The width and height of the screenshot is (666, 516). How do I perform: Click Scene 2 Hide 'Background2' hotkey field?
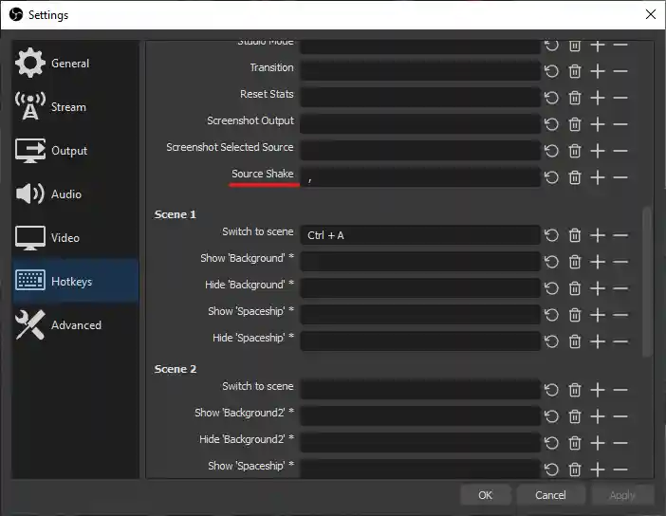tap(420, 443)
